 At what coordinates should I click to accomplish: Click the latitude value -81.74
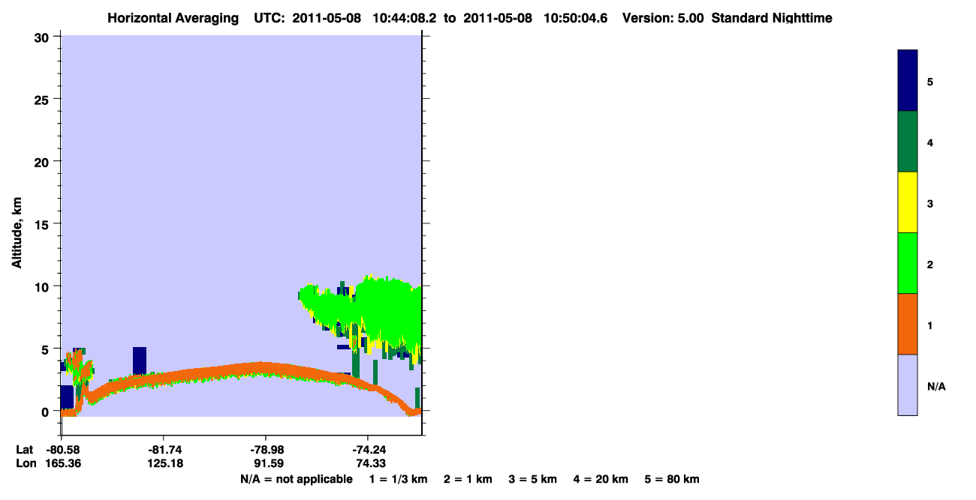tap(164, 450)
